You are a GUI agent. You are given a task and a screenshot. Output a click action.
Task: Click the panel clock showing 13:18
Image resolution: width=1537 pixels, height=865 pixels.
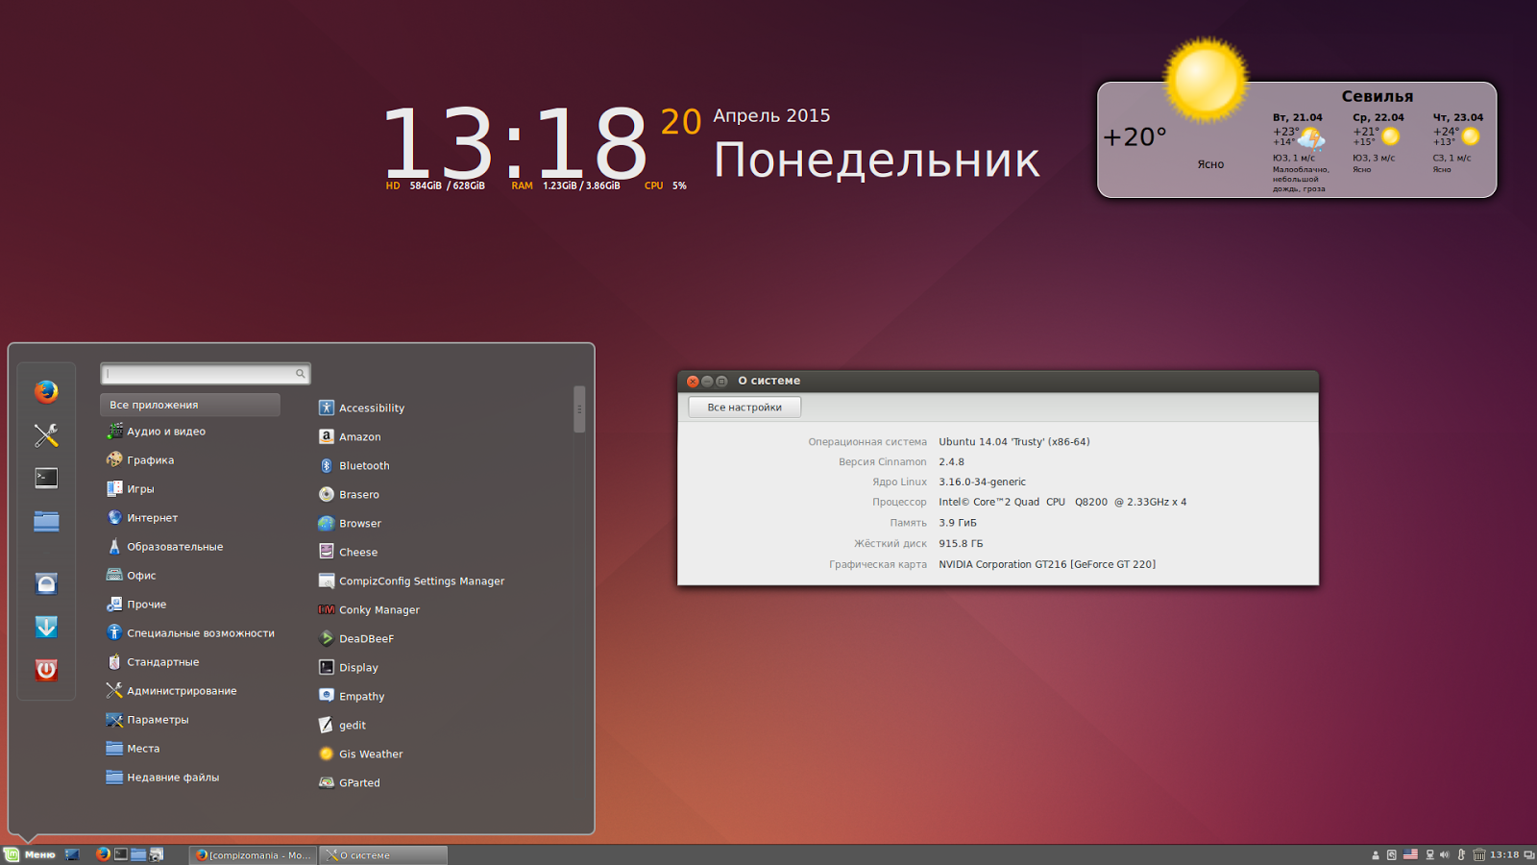[x=1504, y=854]
